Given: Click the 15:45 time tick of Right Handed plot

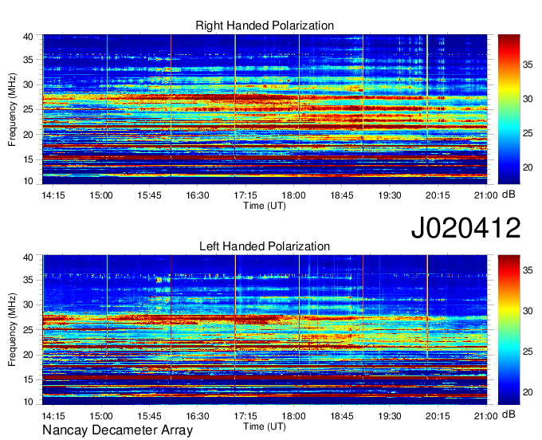Looking at the screenshot, I should tap(149, 195).
